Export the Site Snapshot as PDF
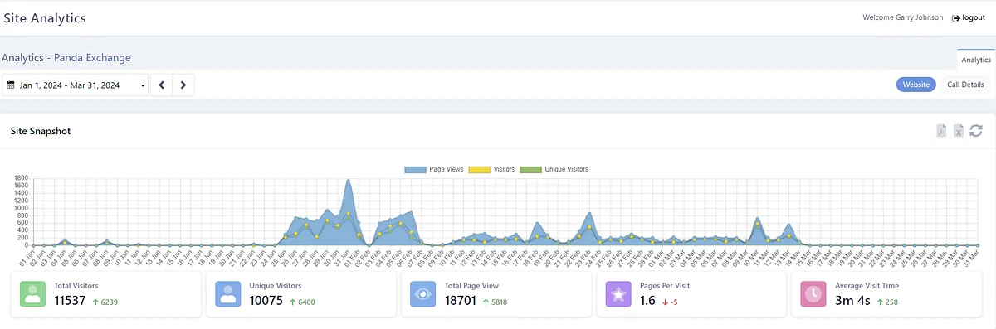The height and width of the screenshot is (329, 996). pyautogui.click(x=941, y=131)
